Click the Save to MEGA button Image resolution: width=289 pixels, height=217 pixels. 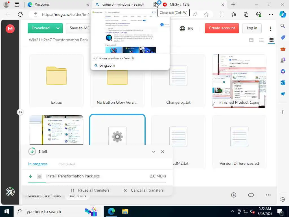click(78, 28)
